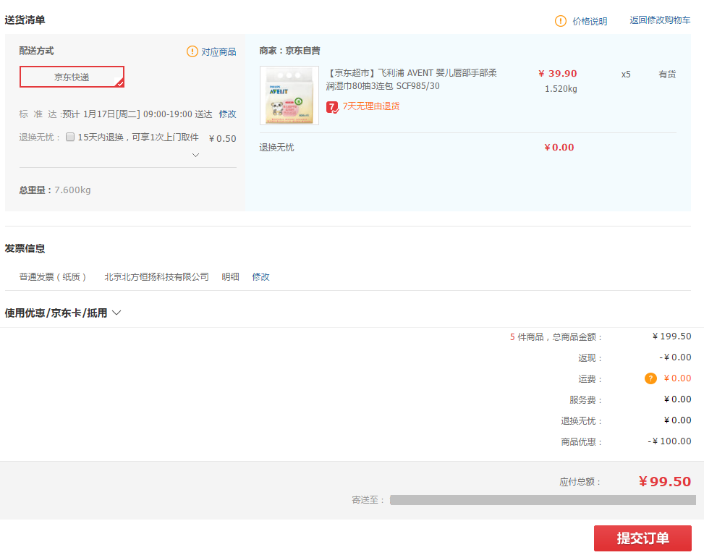Viewport: 704px width, 555px height.
Task: Click the 普通发票（纸质） invoice type
Action: pyautogui.click(x=53, y=276)
